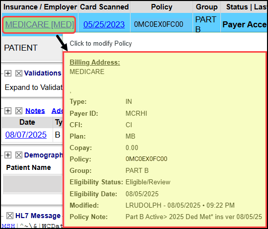Image resolution: width=268 pixels, height=229 pixels.
Task: Open card scanned date 05/25/2023
Action: (104, 24)
